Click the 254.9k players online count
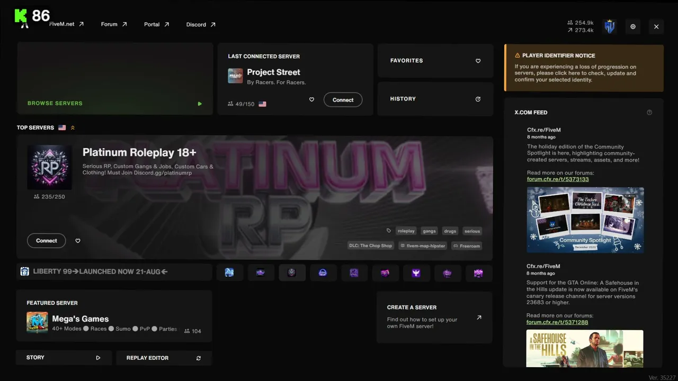This screenshot has height=381, width=678. point(581,23)
